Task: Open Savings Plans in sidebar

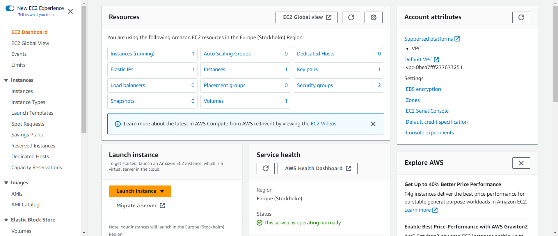Action: pos(27,135)
